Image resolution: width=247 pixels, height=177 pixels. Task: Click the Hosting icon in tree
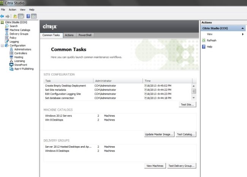pyautogui.click(x=11, y=57)
